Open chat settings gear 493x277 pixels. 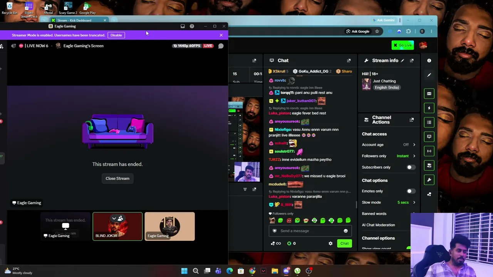[x=330, y=244]
